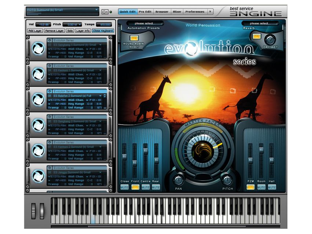
Task: Toggle power on Janggu layer
Action: tap(50, 168)
